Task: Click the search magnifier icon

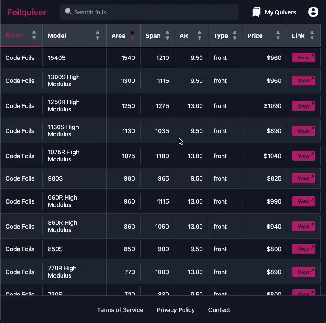Action: [68, 12]
